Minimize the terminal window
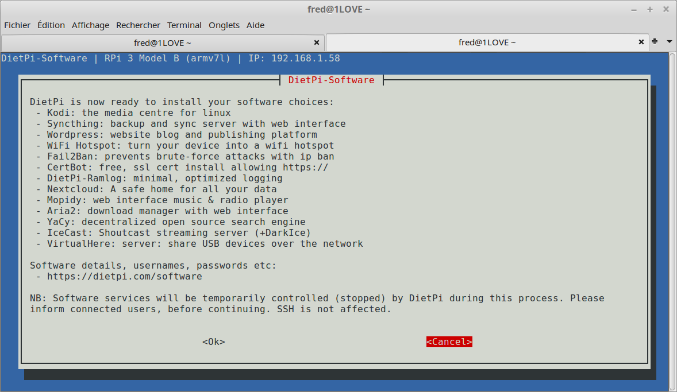The image size is (677, 392). (634, 10)
